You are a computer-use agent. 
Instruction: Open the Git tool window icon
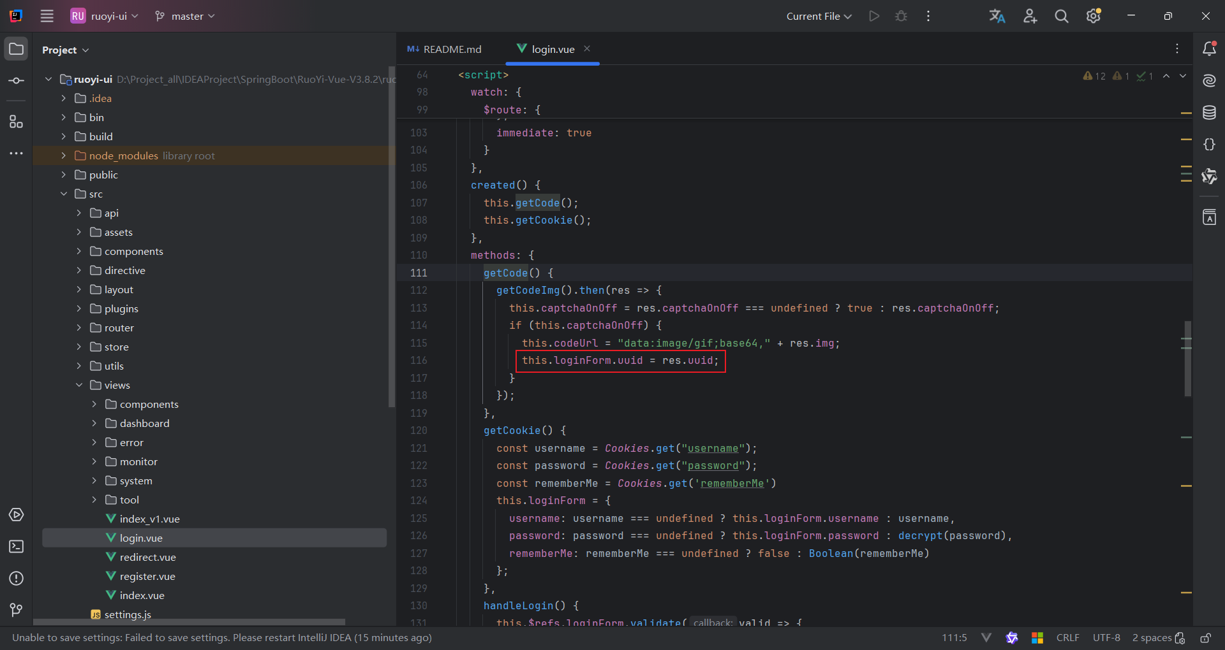[x=17, y=610]
